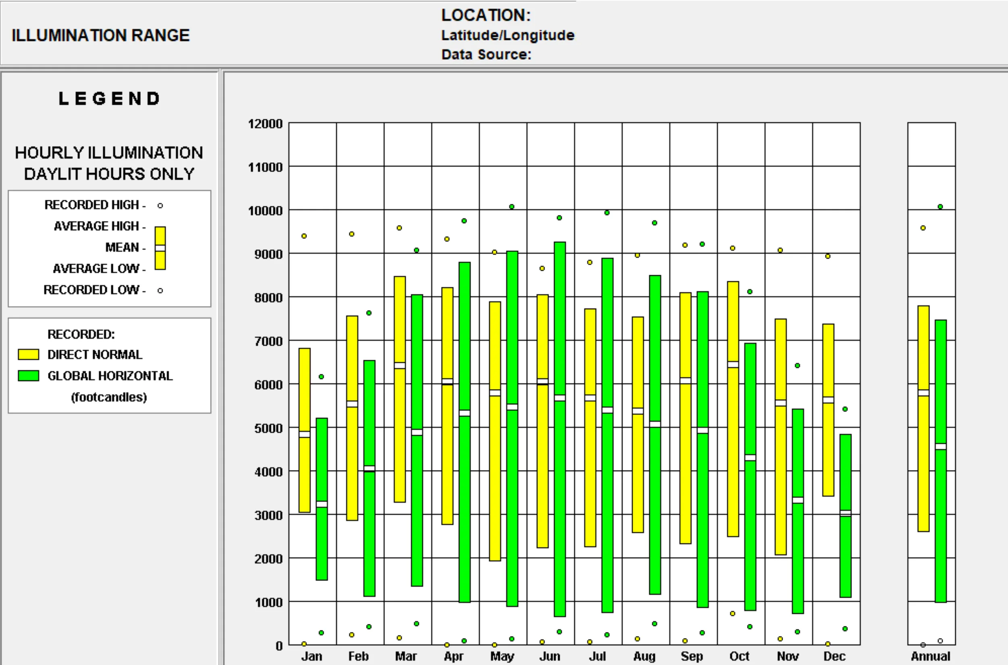Click the Recorded Low circle symbol in legend
1008x665 pixels.
click(x=160, y=290)
